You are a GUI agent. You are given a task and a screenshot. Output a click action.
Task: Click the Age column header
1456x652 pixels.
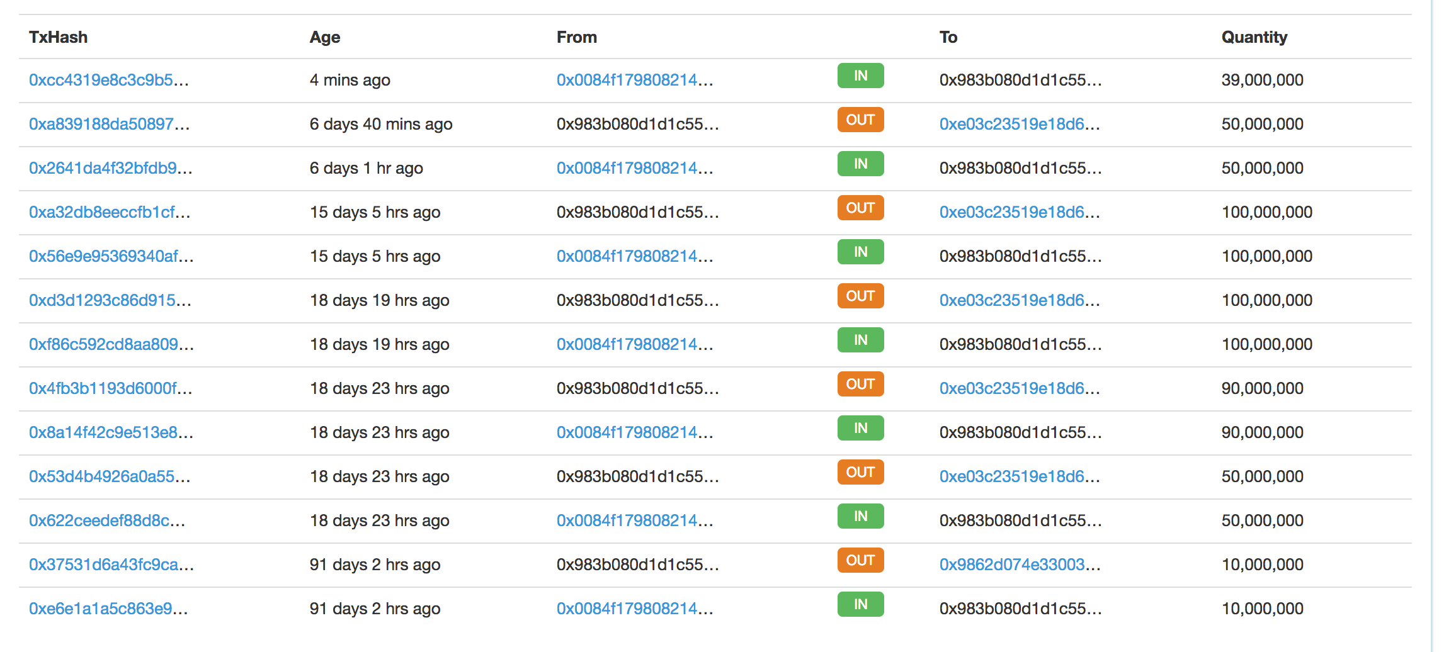(324, 37)
